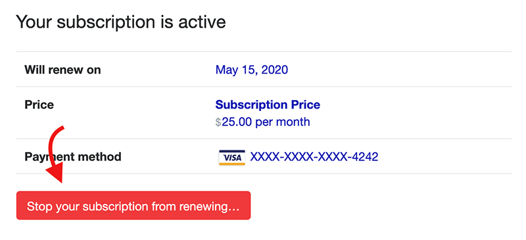Screen dimensions: 526x240
Task: Click the "Your subscription is active" heading
Action: click(121, 22)
